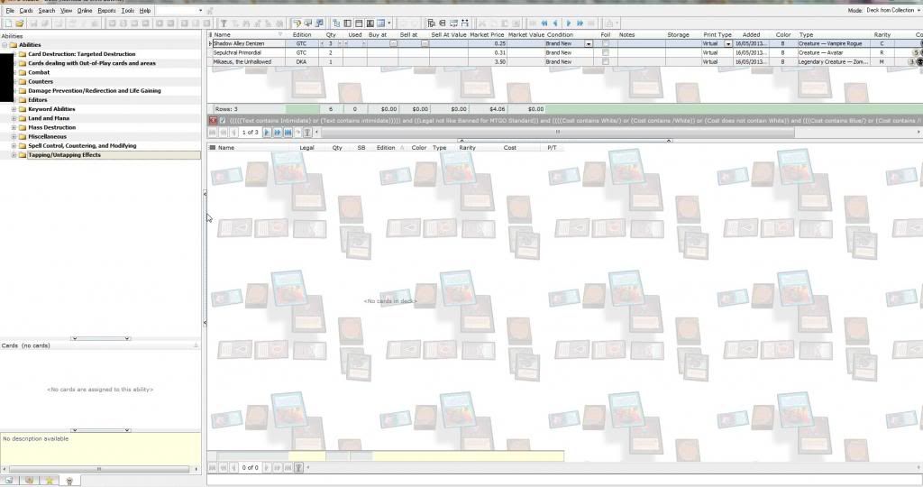Open Condition dropdown for Shadow Alley Denizen
The height and width of the screenshot is (487, 923).
588,43
